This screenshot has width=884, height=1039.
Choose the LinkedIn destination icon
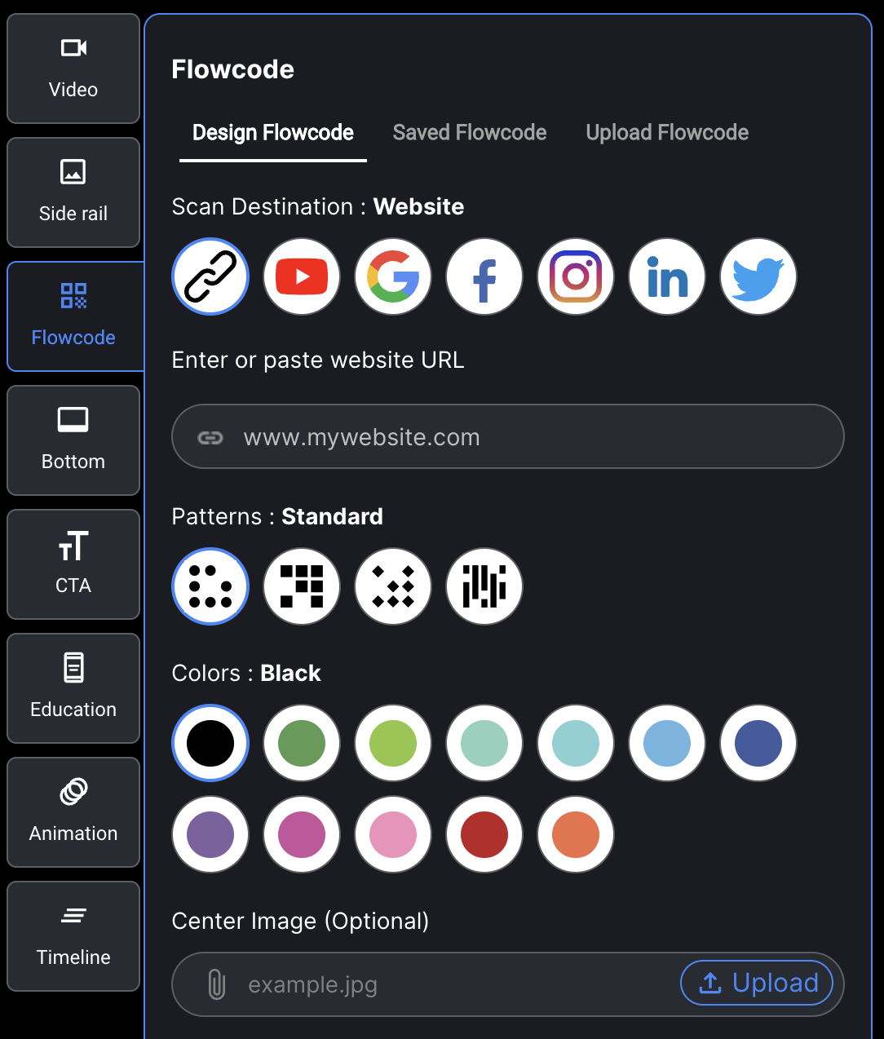coord(667,276)
